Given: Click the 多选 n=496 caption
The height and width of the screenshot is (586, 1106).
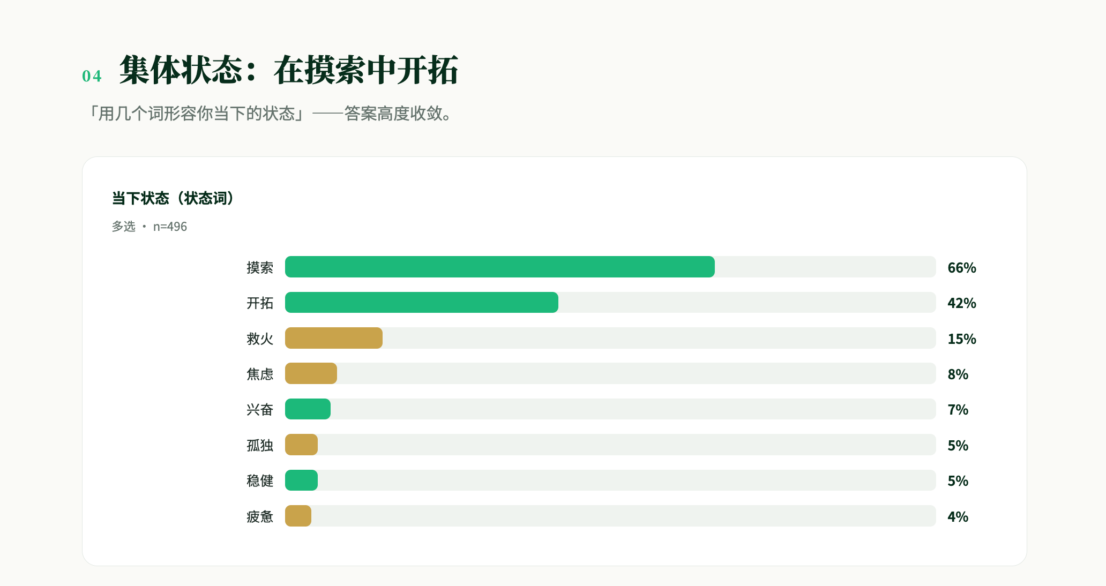Looking at the screenshot, I should 149,227.
